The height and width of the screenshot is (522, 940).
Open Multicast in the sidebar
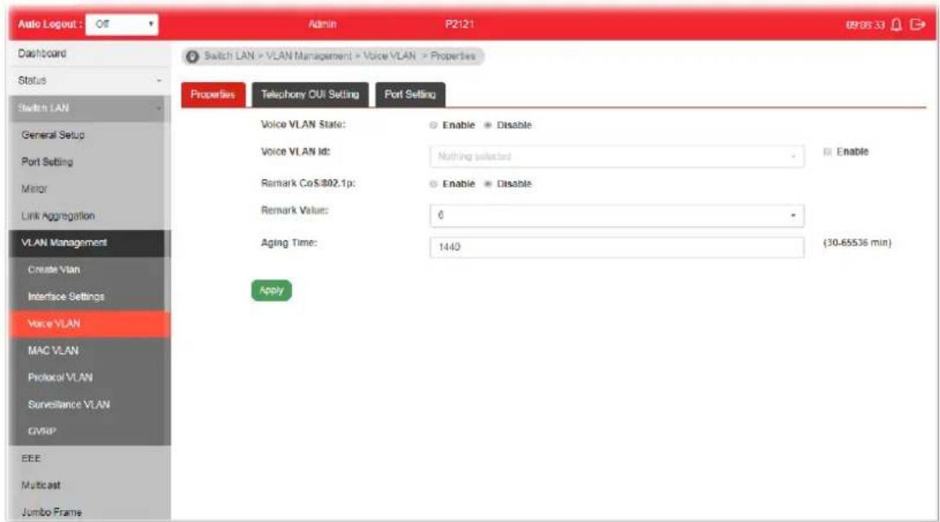(x=90, y=486)
